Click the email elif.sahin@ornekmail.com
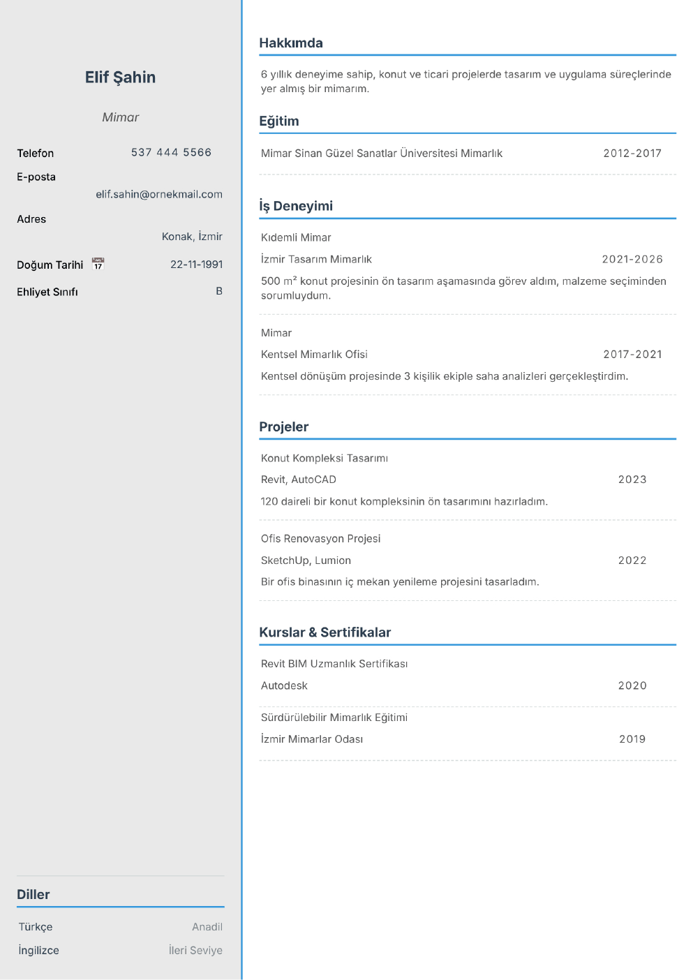The image size is (693, 980). pos(159,194)
